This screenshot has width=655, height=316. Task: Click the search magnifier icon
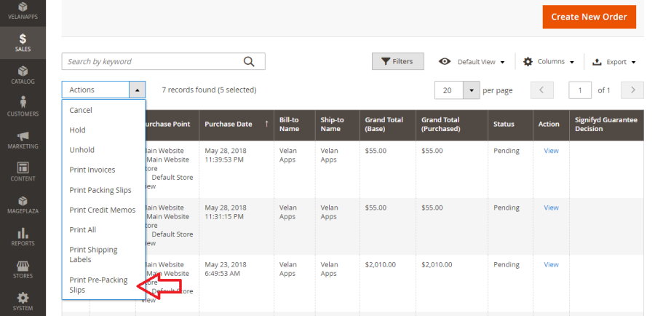249,61
